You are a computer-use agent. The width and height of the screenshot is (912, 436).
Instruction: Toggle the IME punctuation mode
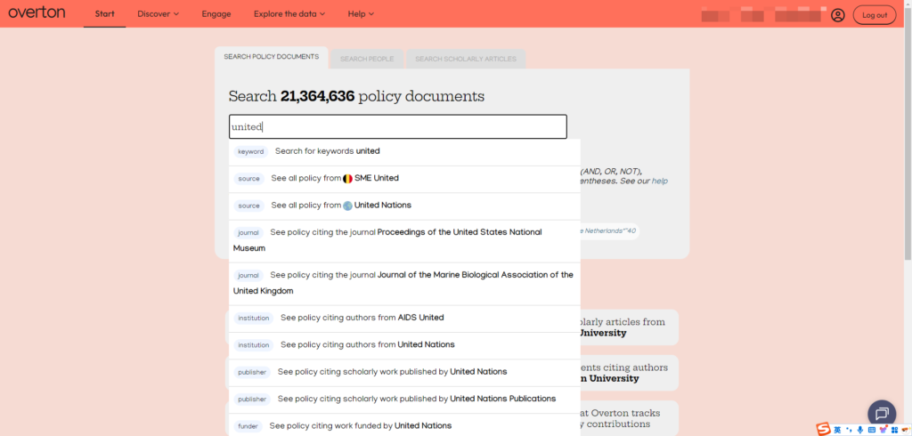coord(849,430)
